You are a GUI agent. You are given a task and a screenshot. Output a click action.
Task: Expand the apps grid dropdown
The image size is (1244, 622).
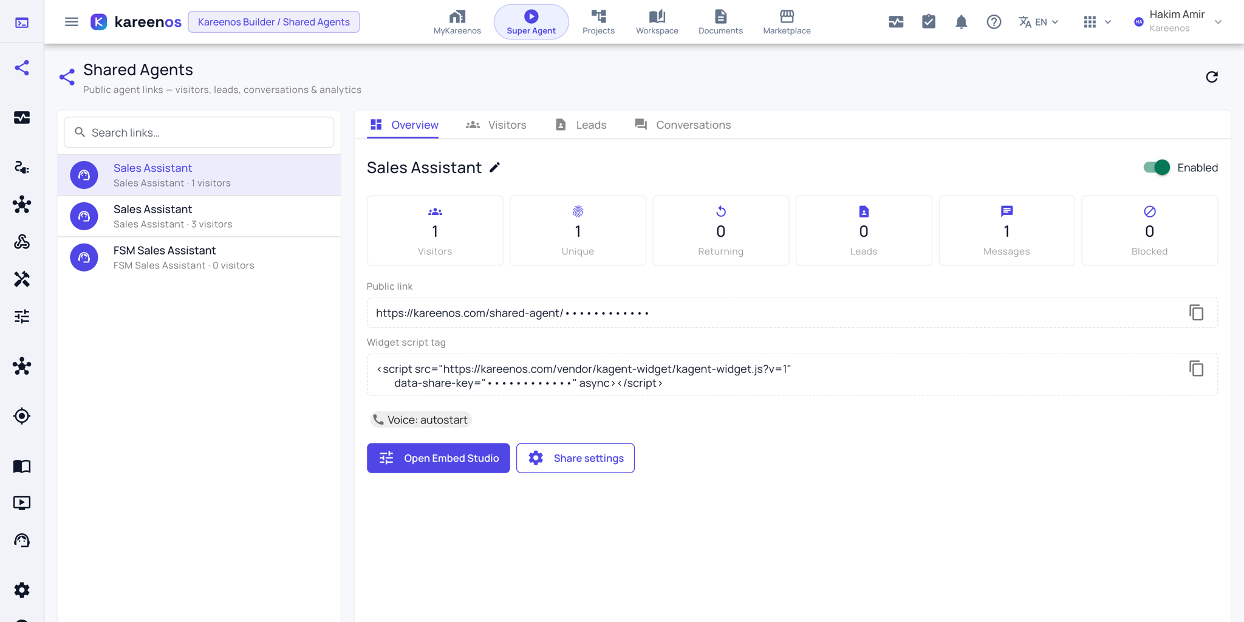(1097, 22)
